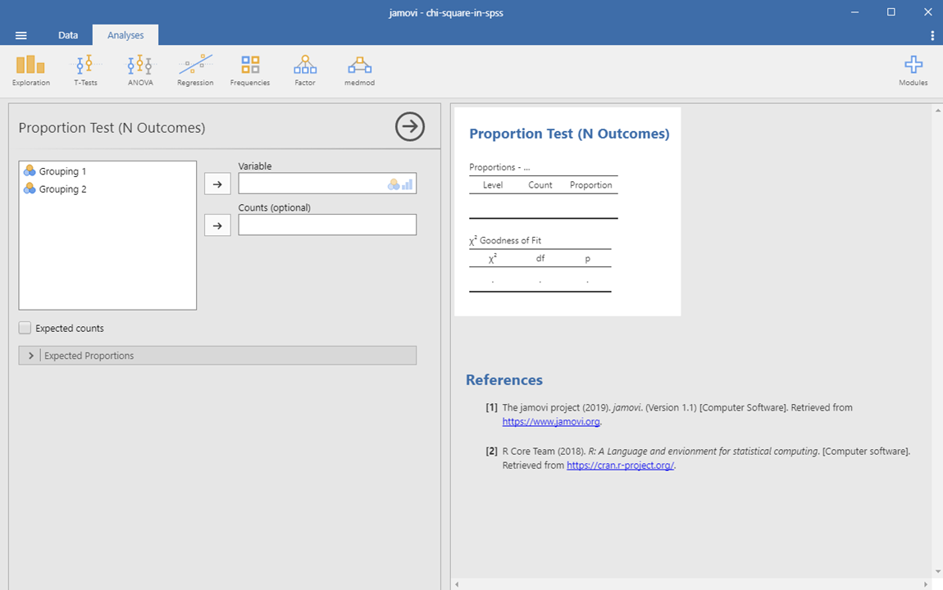
Task: Select Grouping 1 in variable list
Action: [62, 171]
